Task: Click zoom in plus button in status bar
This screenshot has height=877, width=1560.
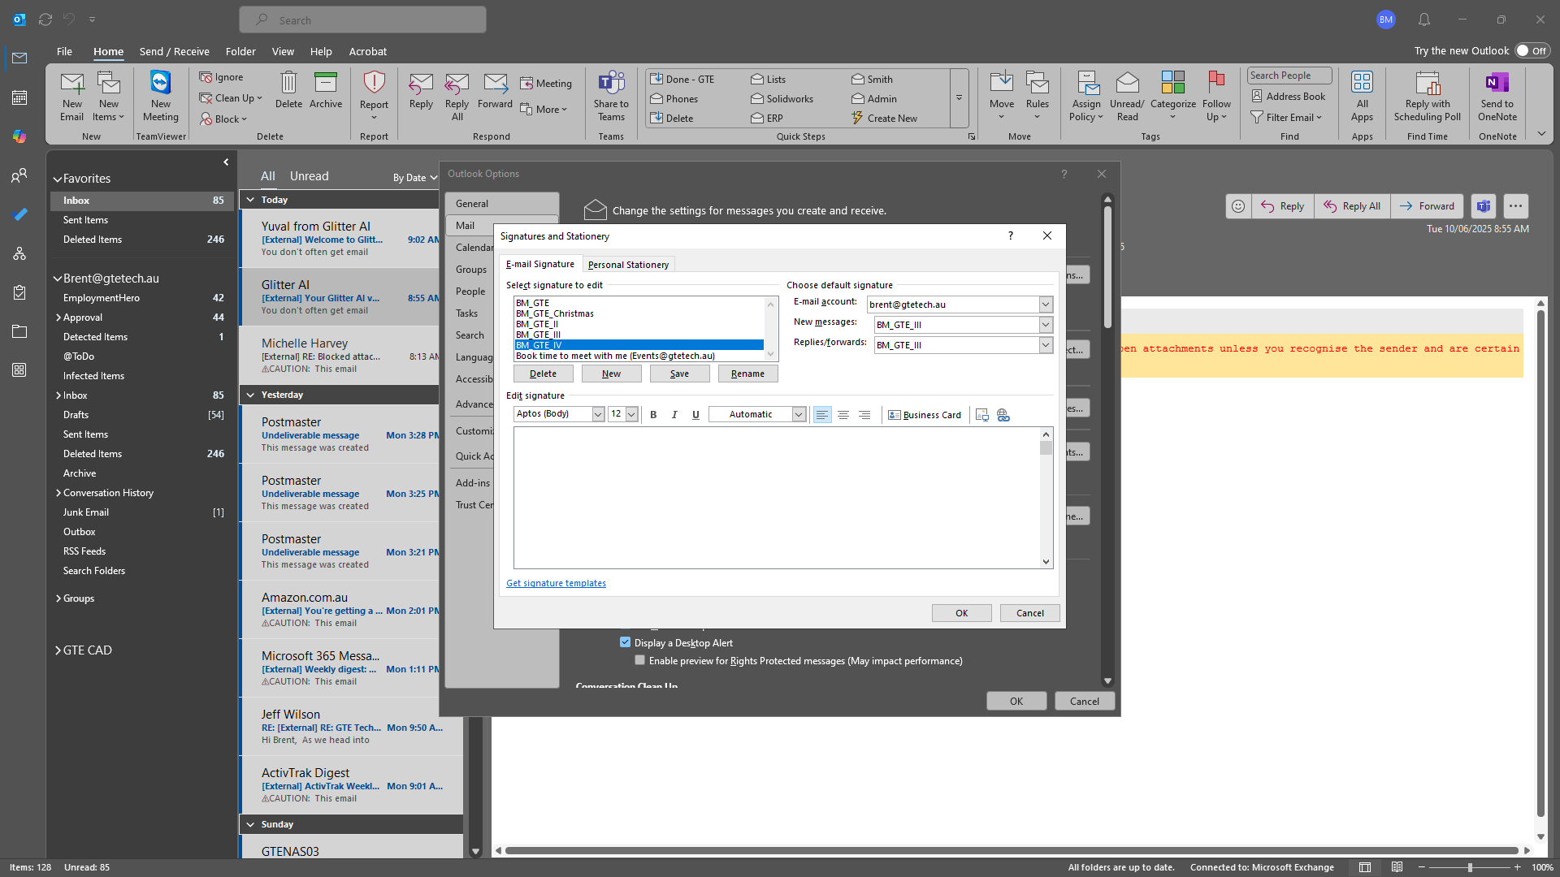Action: [1517, 867]
